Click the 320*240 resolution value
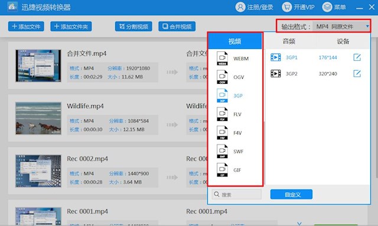 point(328,74)
